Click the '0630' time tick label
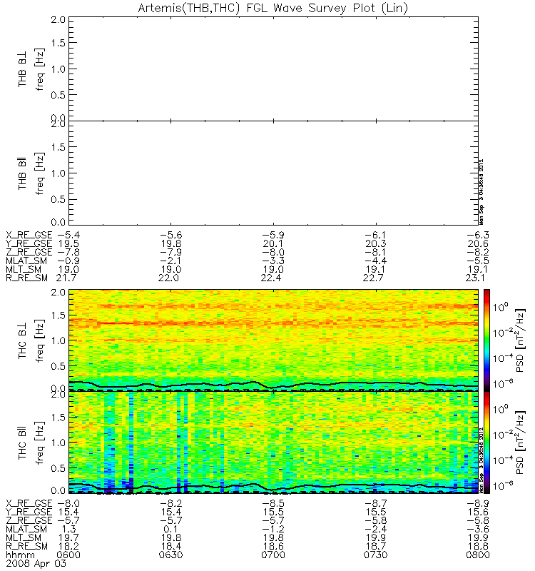The image size is (535, 571). [171, 555]
